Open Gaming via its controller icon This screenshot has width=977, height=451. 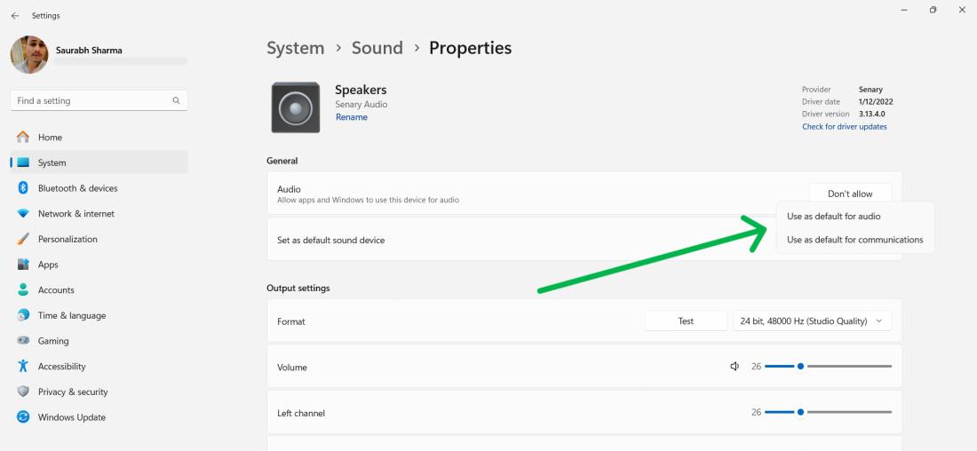(23, 341)
